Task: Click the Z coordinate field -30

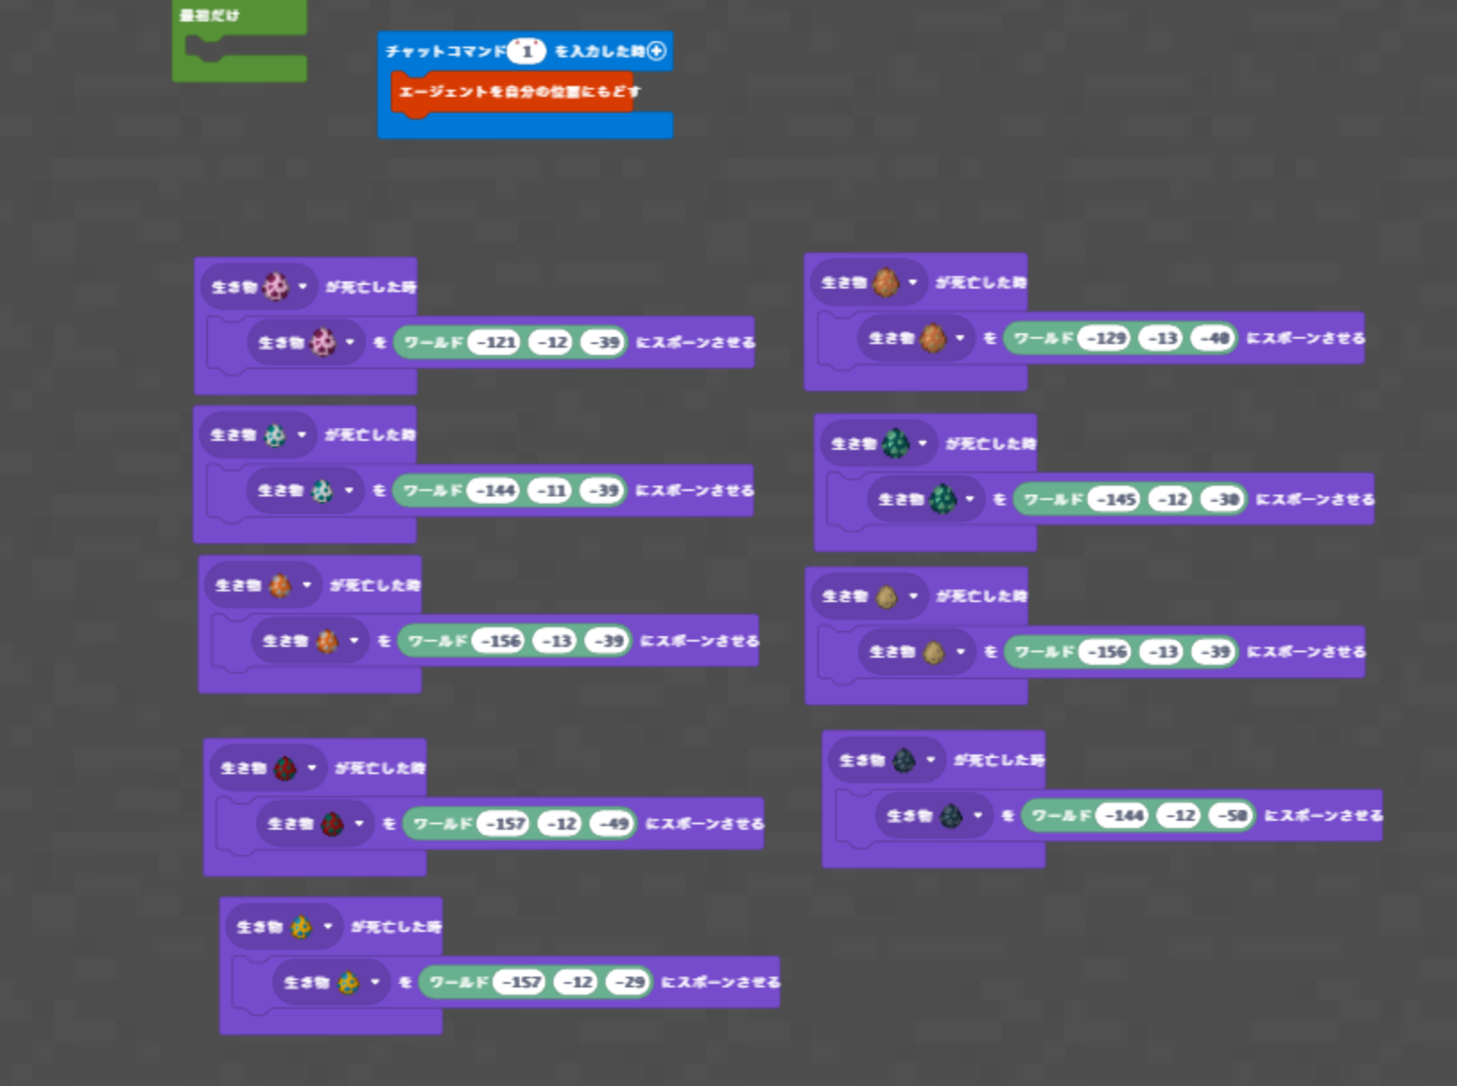Action: (x=1225, y=499)
